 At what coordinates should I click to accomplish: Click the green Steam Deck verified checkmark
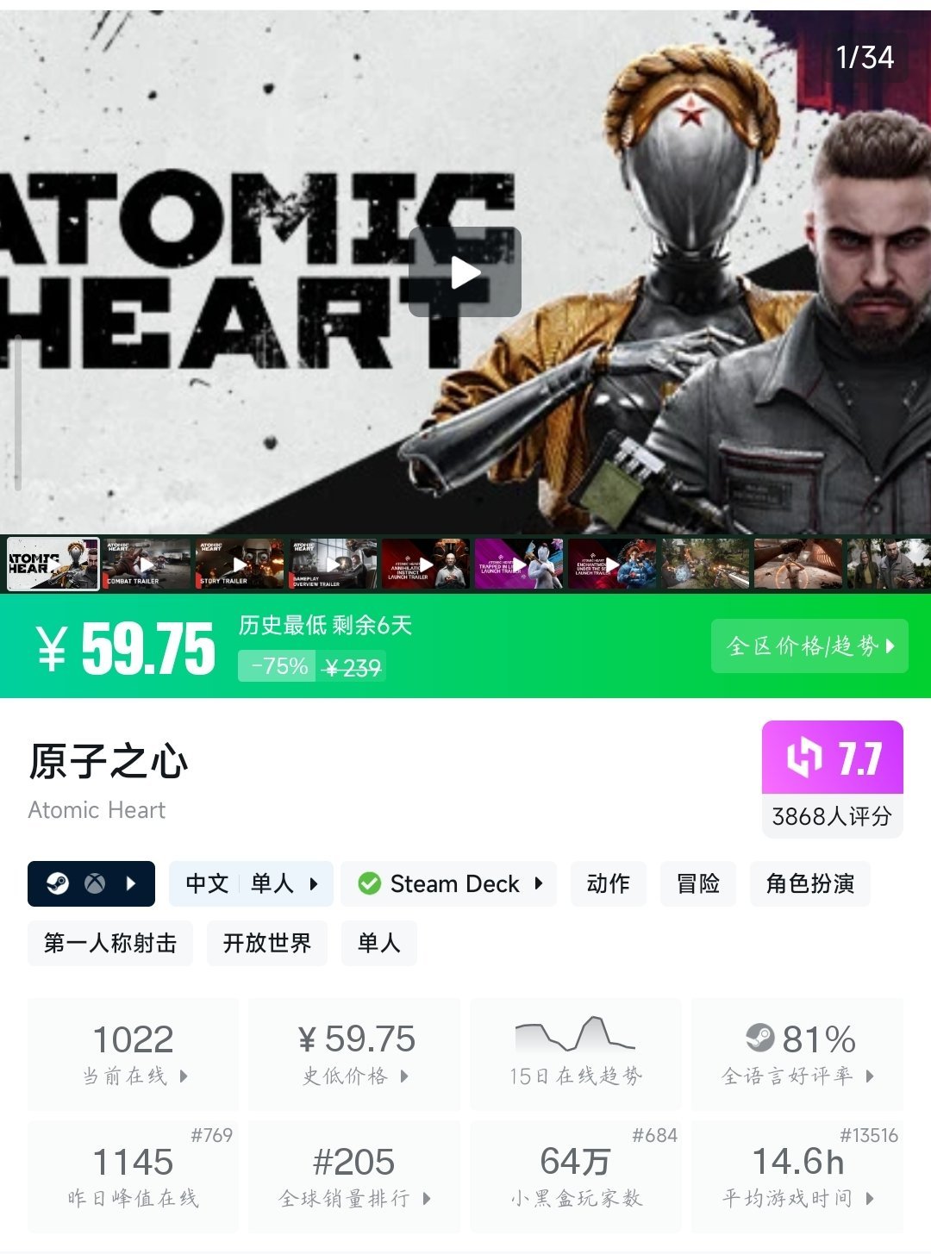pos(369,883)
